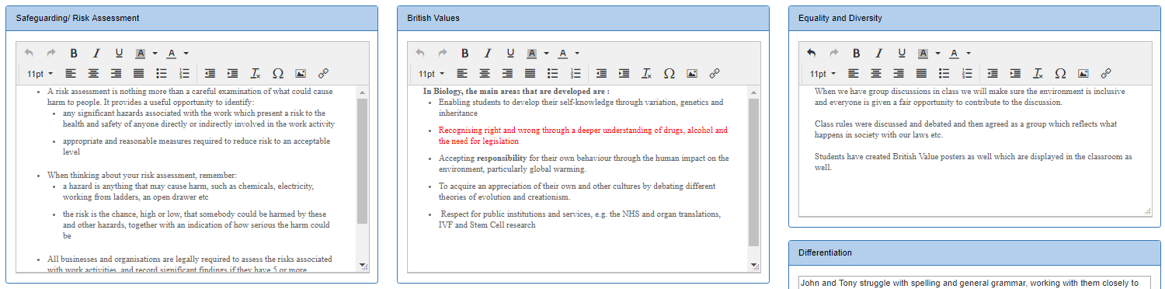The height and width of the screenshot is (289, 1165).
Task: Click the Differentiation text field
Action: pyautogui.click(x=975, y=284)
